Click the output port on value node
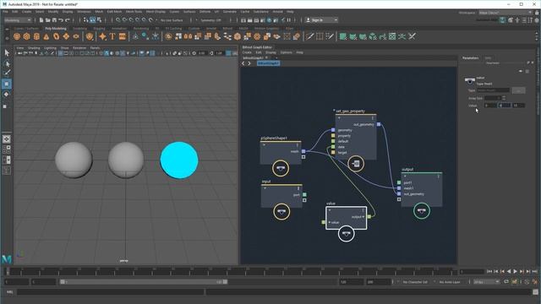The height and width of the screenshot is (304, 541). (x=369, y=217)
